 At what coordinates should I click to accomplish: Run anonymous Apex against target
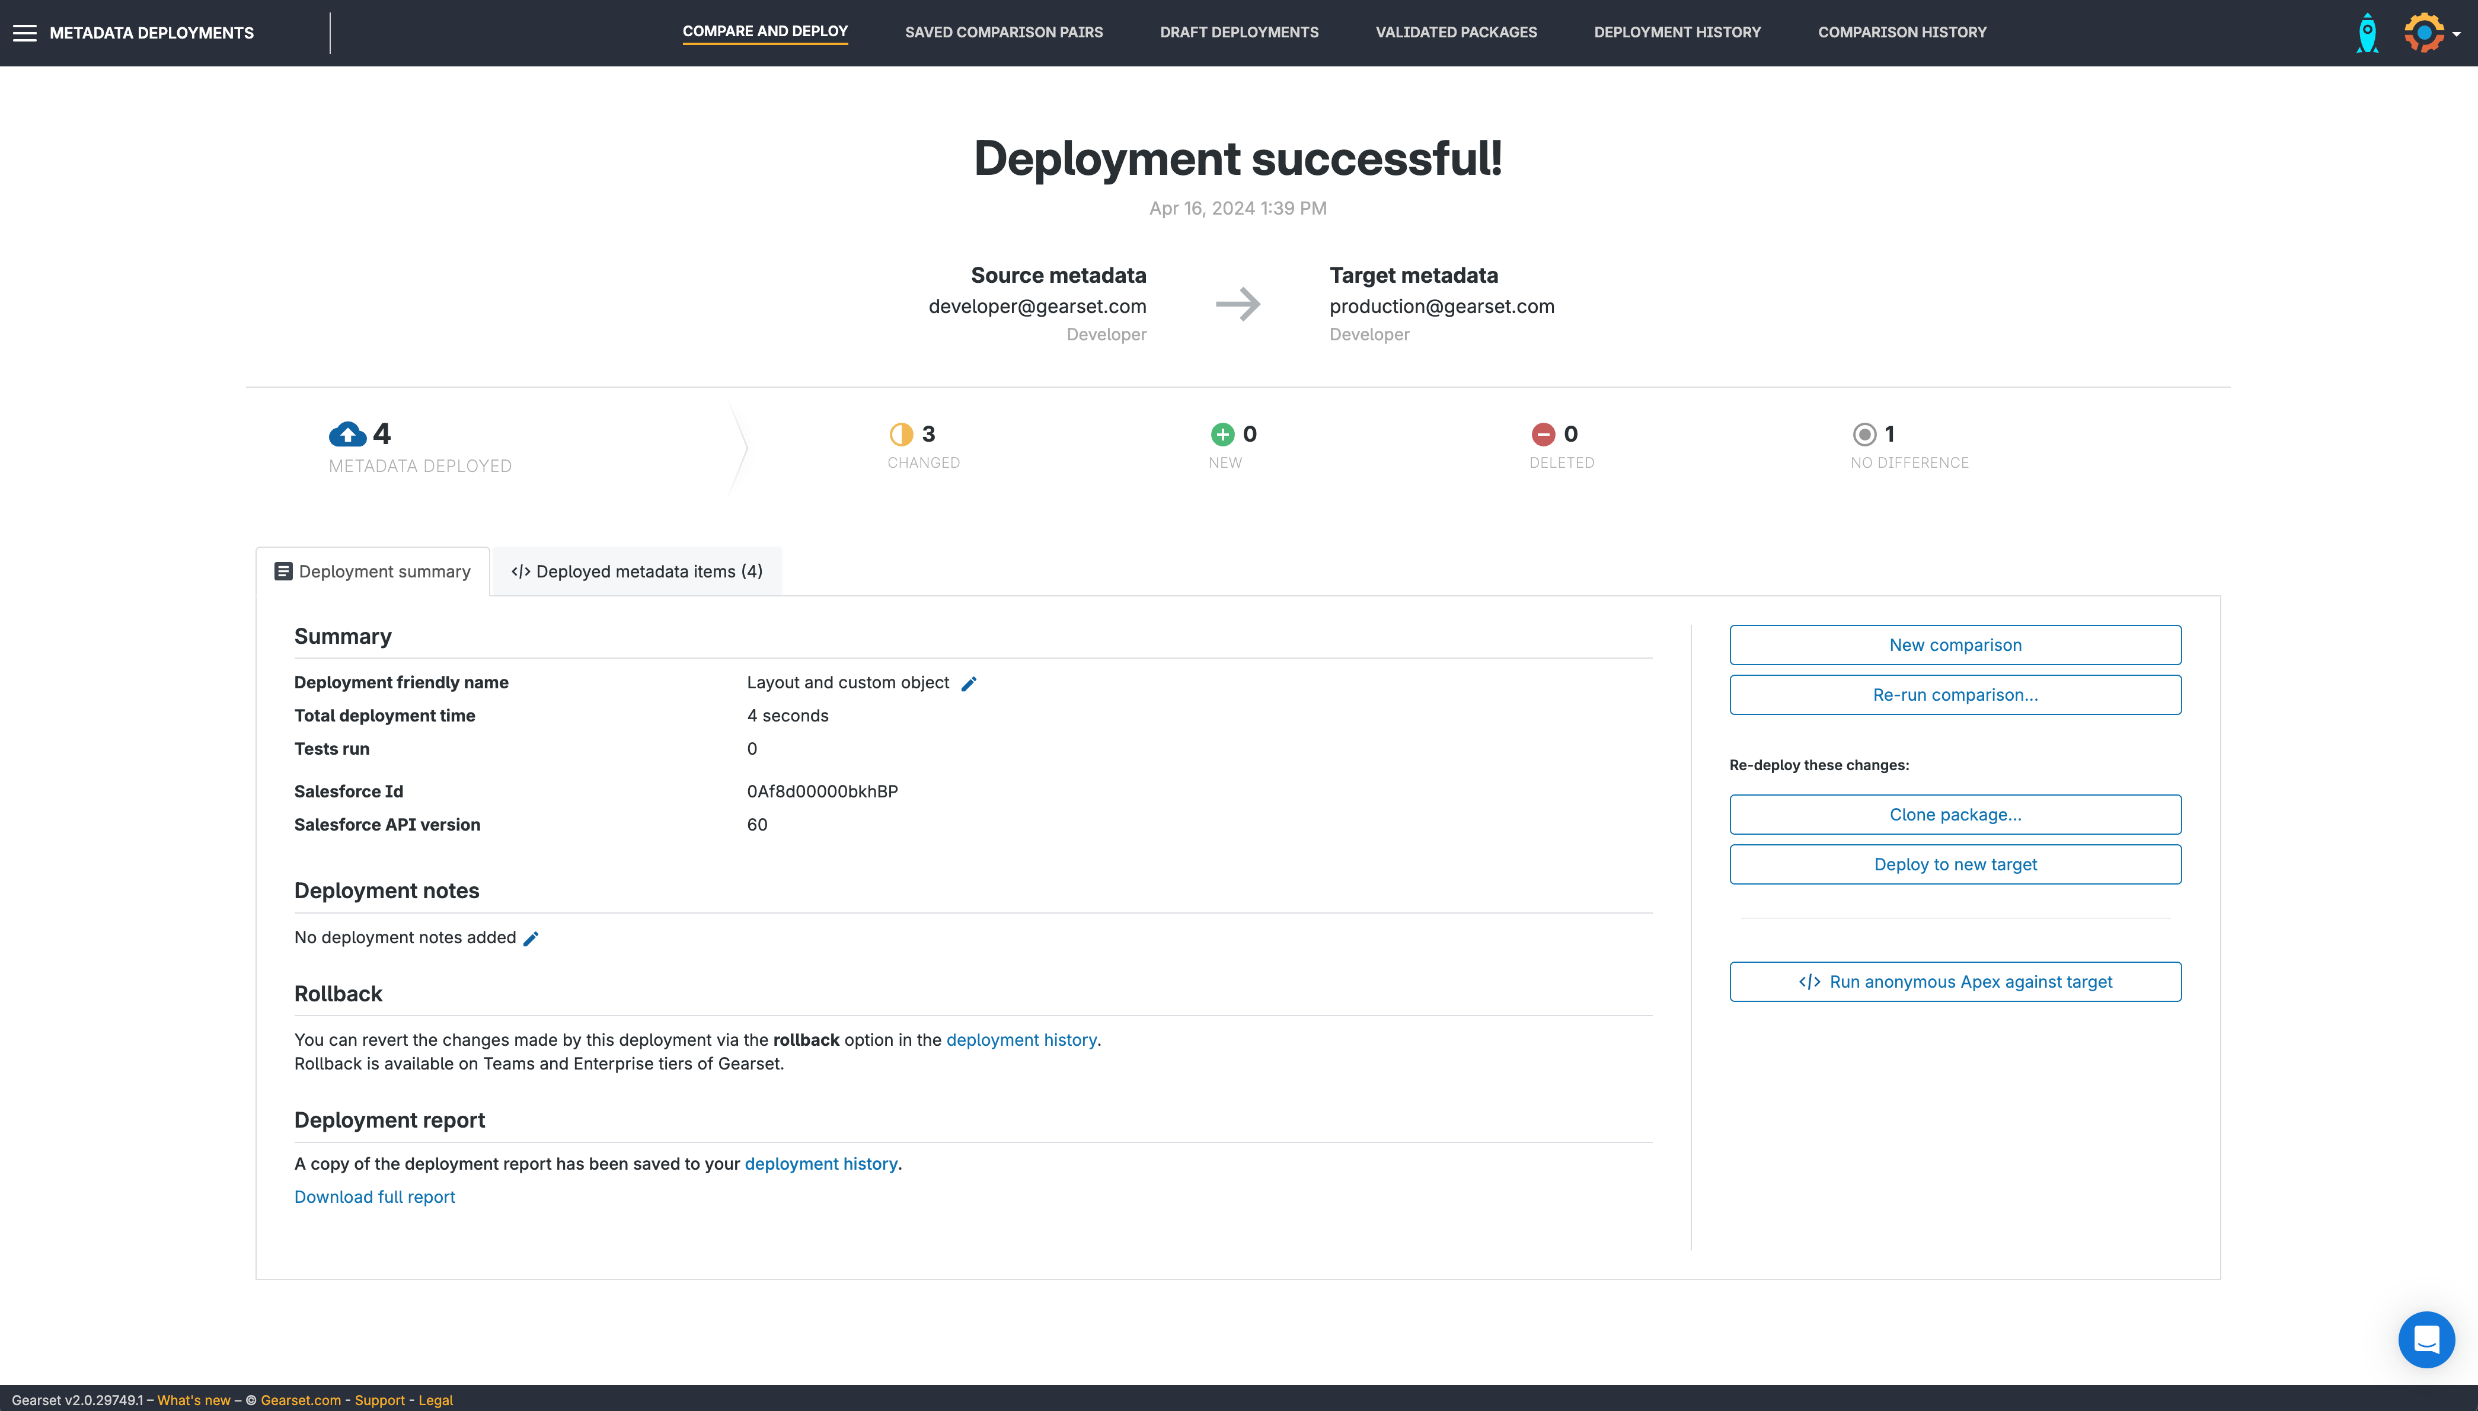[x=1955, y=982]
